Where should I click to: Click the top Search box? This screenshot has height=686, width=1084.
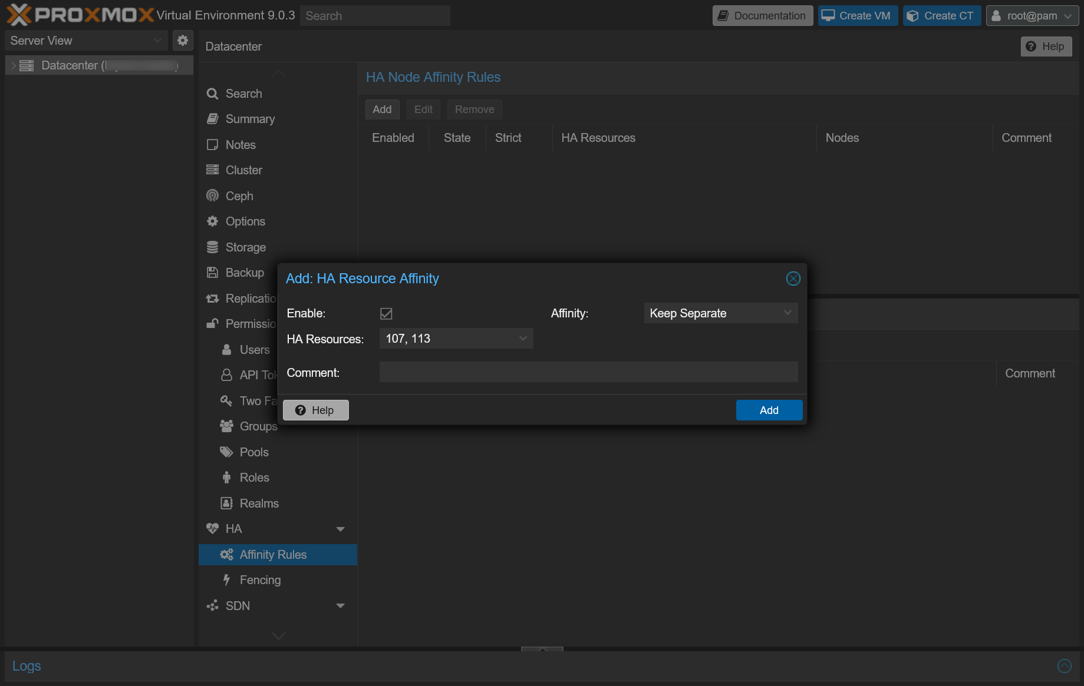click(x=375, y=16)
